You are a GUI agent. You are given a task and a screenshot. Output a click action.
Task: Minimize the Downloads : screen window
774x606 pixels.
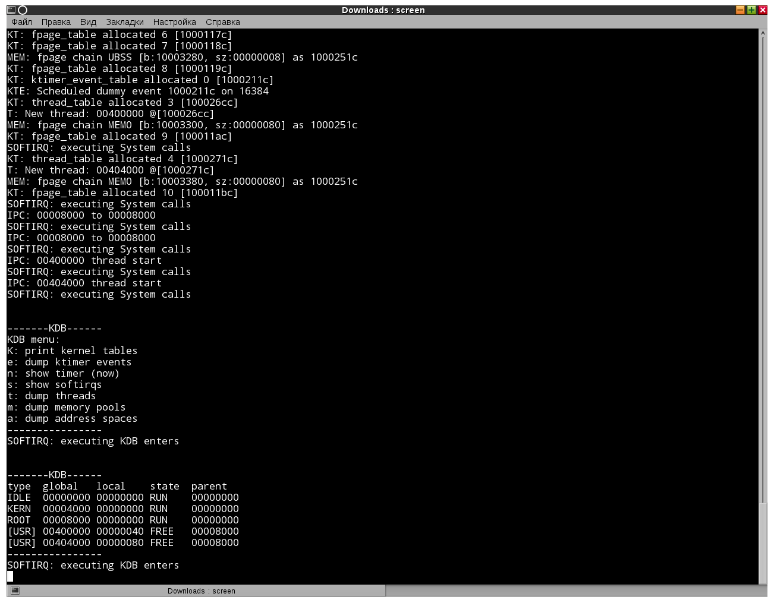click(x=740, y=10)
